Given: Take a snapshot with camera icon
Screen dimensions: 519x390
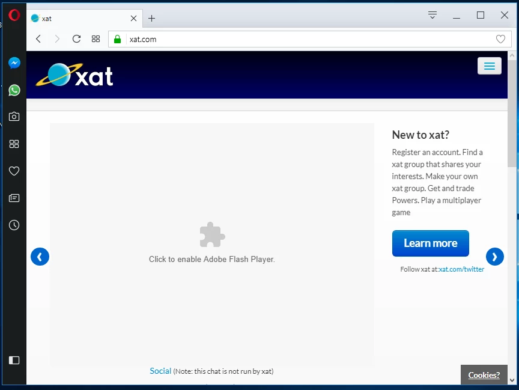Looking at the screenshot, I should (x=14, y=117).
